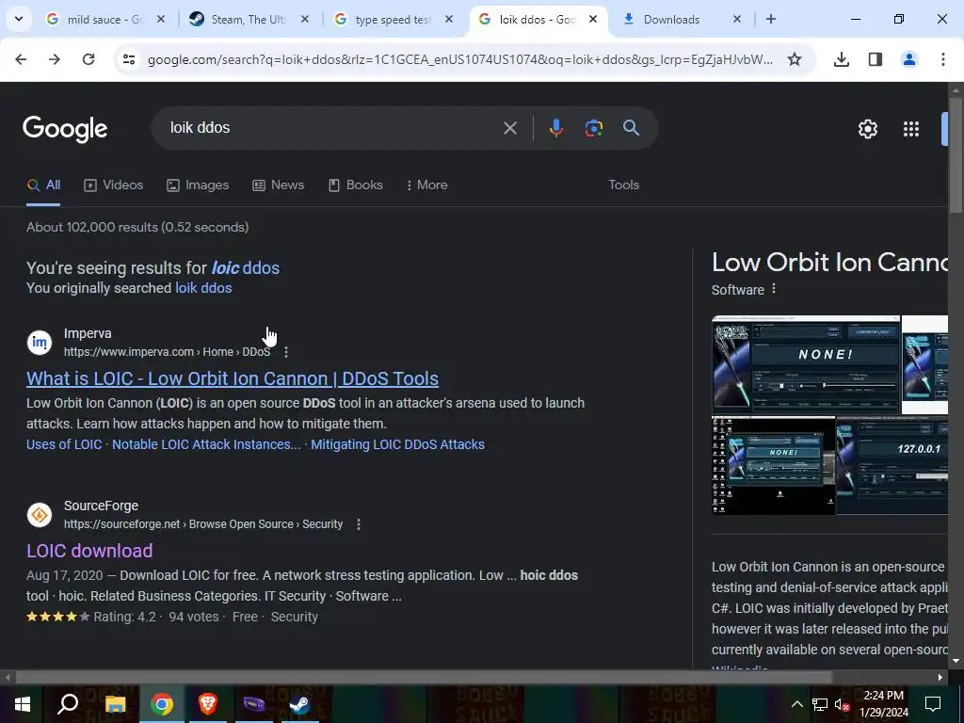Image resolution: width=964 pixels, height=723 pixels.
Task: Open the Google apps grid
Action: [910, 129]
